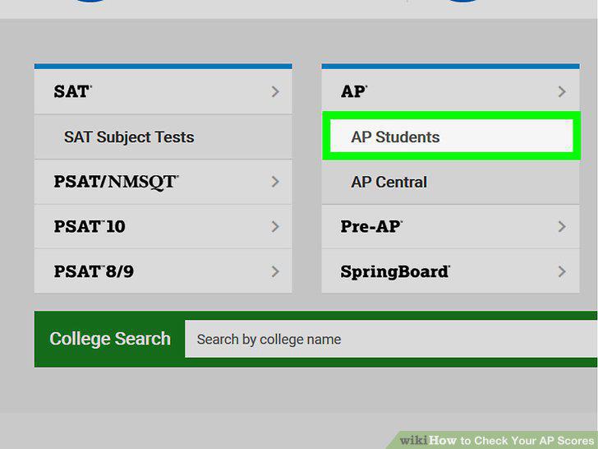
Task: Open the PSAT 8/9 section
Action: coord(163,271)
